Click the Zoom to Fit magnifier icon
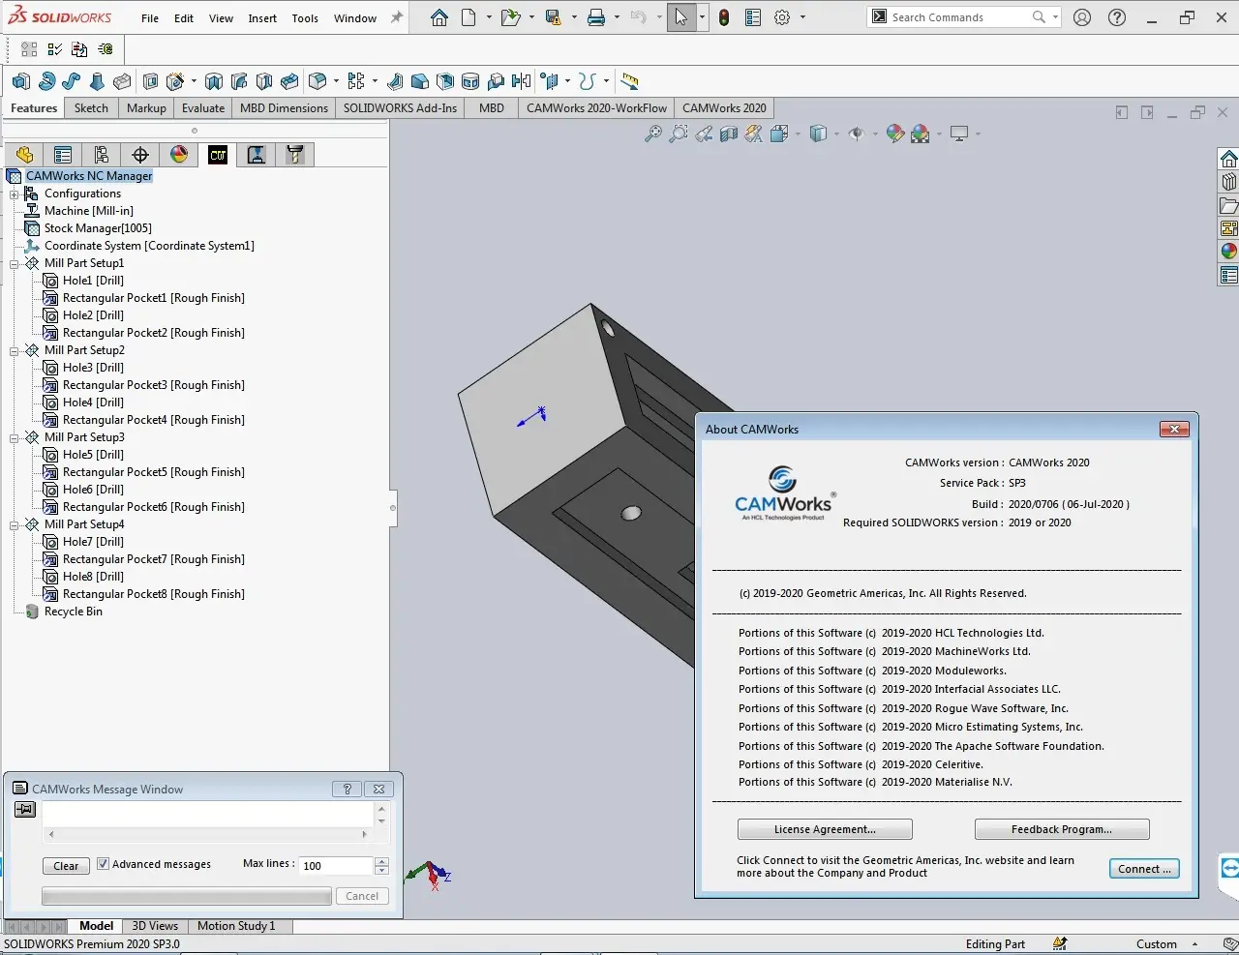 point(653,134)
